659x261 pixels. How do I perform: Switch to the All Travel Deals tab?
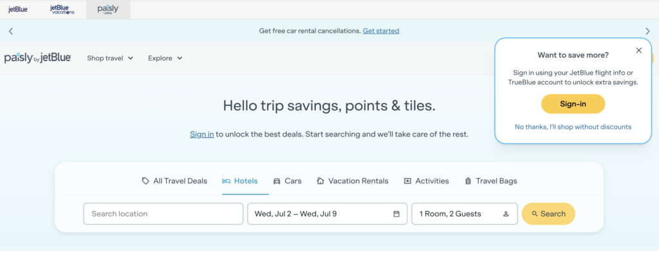pos(174,181)
